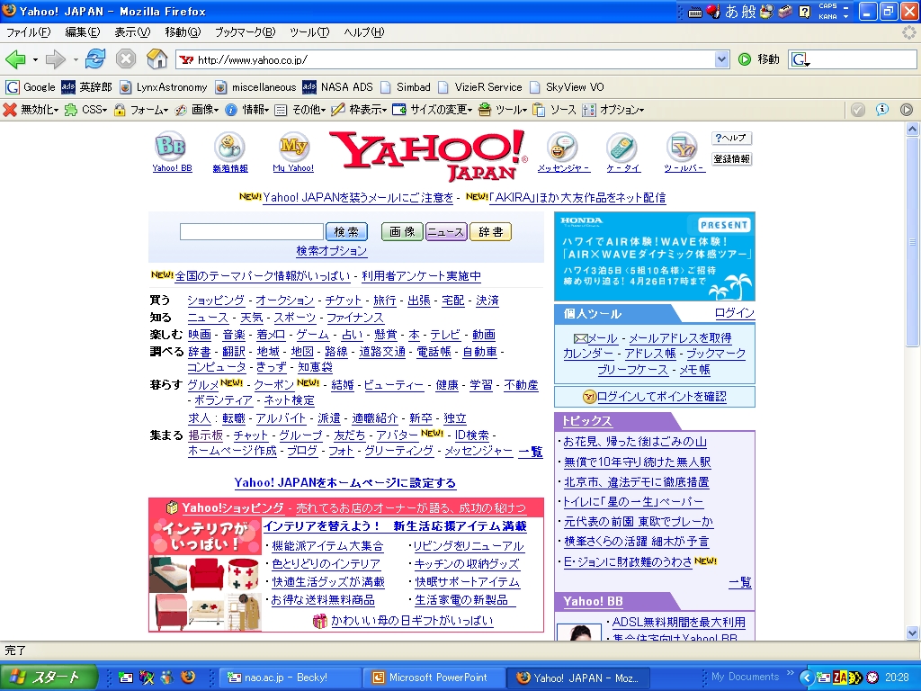Viewport: 921px width, 691px height.
Task: Open the フォーム dropdown menu
Action: pyautogui.click(x=141, y=109)
